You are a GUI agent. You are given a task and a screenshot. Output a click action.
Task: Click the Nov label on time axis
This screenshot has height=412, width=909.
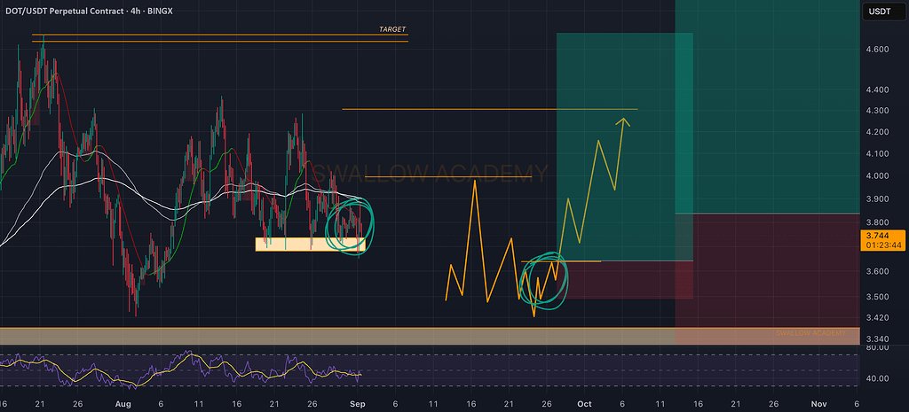[818, 403]
